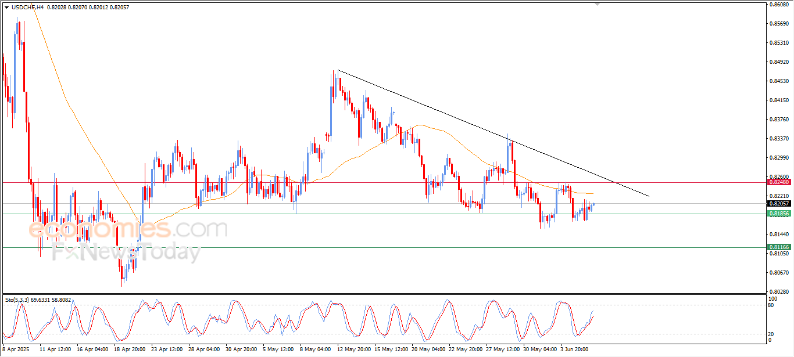Screen dimensions: 794x357
Task: Click the 0.85310 price axis label
Action: tap(779, 43)
